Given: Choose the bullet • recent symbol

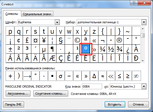Looking at the screenshot, I should tap(52, 76).
